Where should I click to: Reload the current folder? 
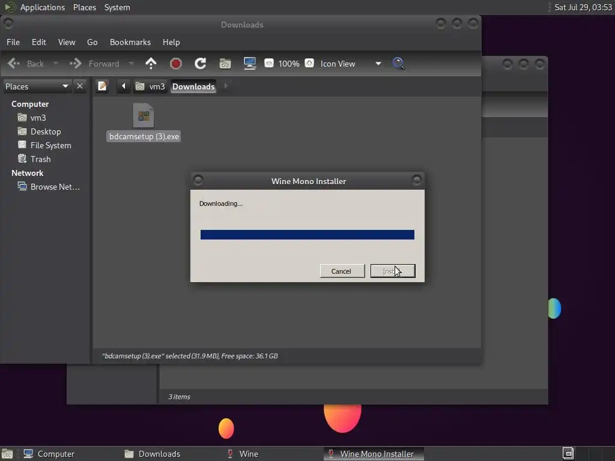tap(201, 64)
